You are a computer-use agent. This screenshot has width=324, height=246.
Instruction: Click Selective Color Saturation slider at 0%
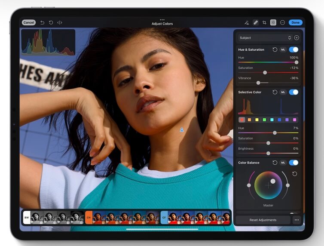coord(268,143)
